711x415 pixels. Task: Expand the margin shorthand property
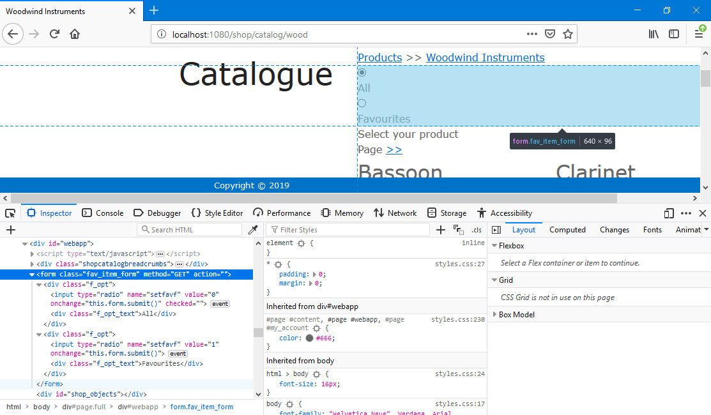coord(311,283)
